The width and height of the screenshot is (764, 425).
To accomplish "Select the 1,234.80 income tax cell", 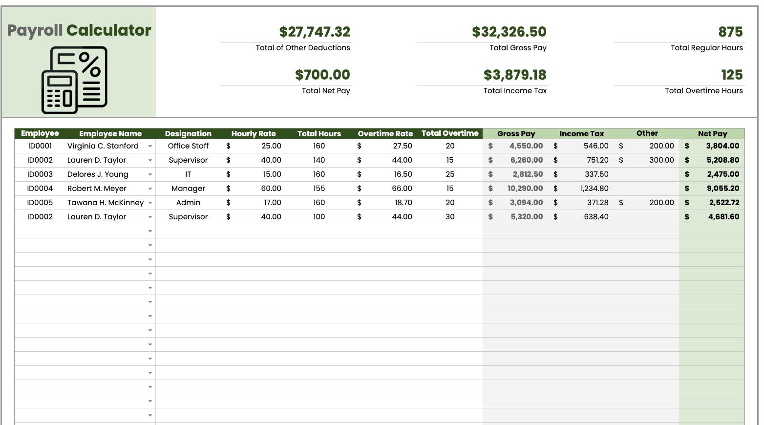I will (x=581, y=189).
